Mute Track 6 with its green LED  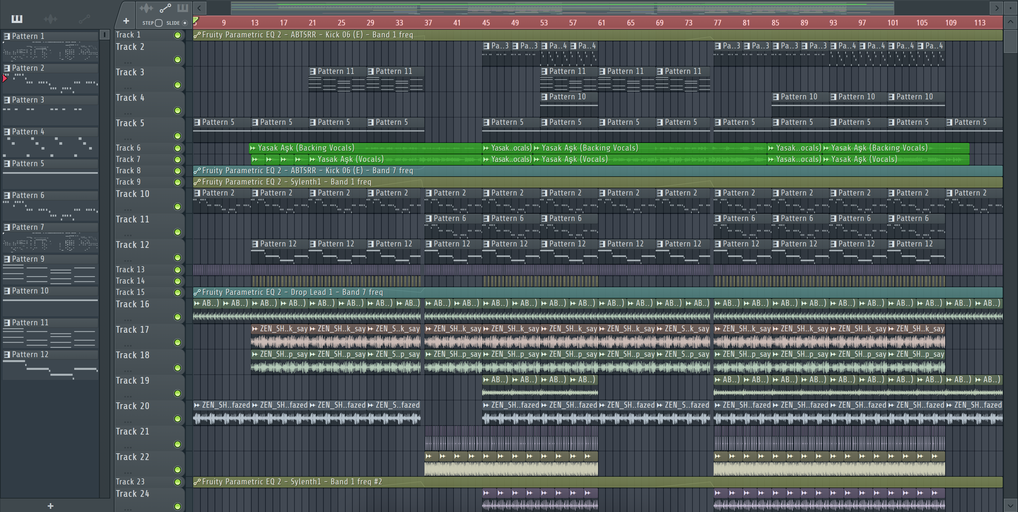(177, 148)
